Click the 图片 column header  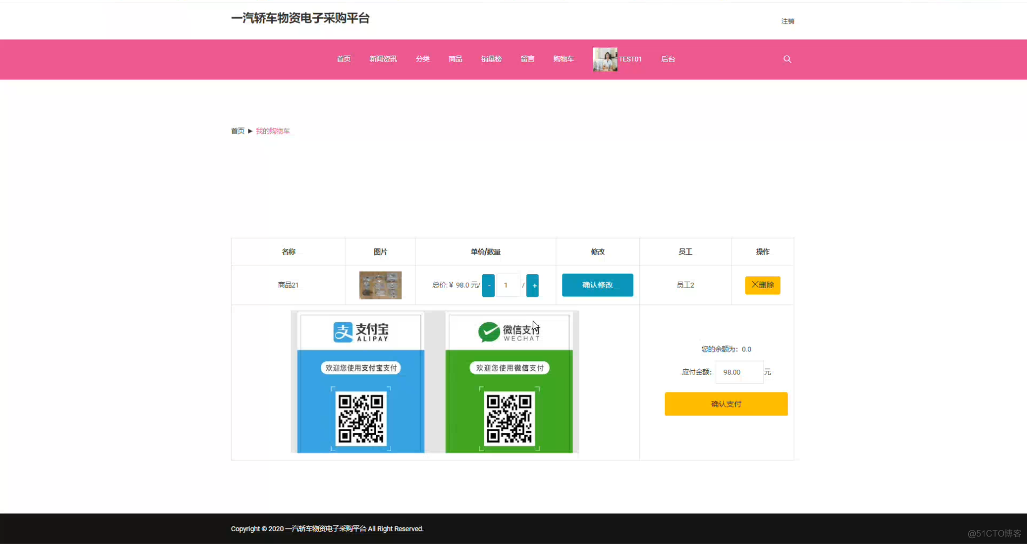pyautogui.click(x=380, y=252)
